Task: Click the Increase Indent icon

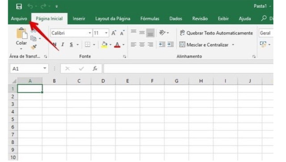Action: (171, 45)
